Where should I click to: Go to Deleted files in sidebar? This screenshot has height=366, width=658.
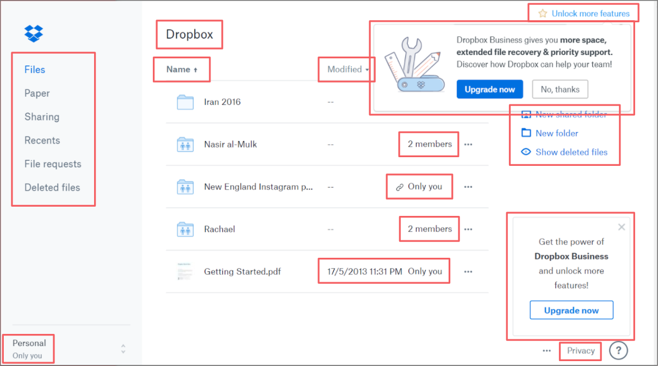(x=52, y=188)
